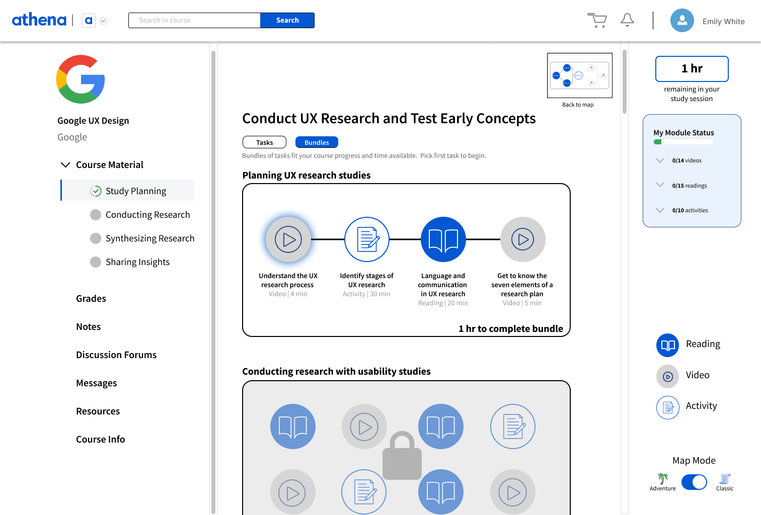Viewport: 761px width, 515px height.
Task: Click the Search in course field
Action: coord(195,20)
